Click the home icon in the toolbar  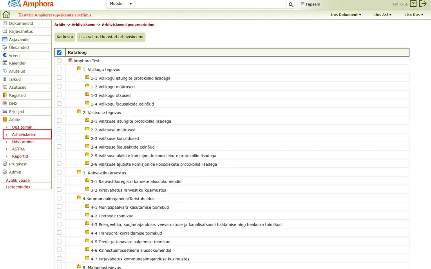pyautogui.click(x=6, y=14)
